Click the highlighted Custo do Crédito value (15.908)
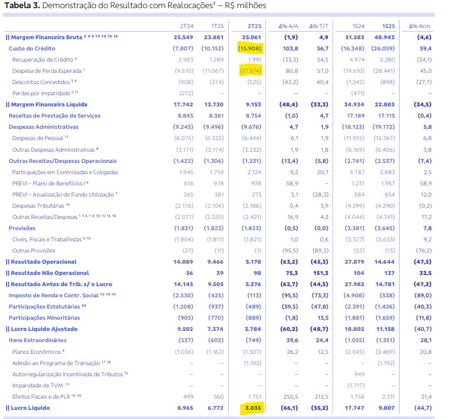Screen dimensions: 450x419 click(250, 48)
